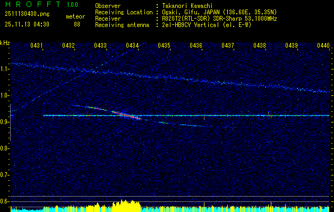Click the 0431 time marker
The height and width of the screenshot is (212, 334).
coord(37,46)
